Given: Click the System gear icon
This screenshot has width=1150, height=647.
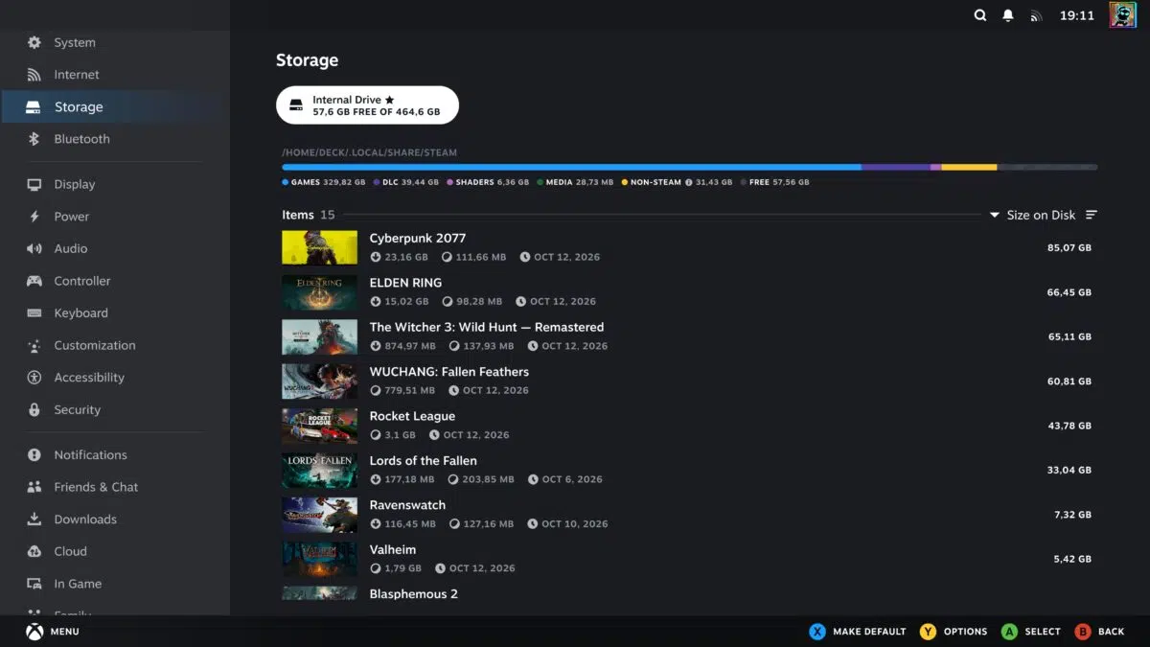Looking at the screenshot, I should (34, 42).
